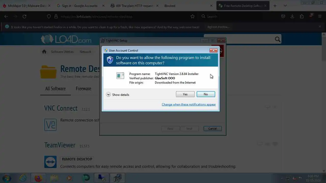Screen dimensions: 326x183
Task: Open the Network breadcrumb link
Action: (x=85, y=52)
